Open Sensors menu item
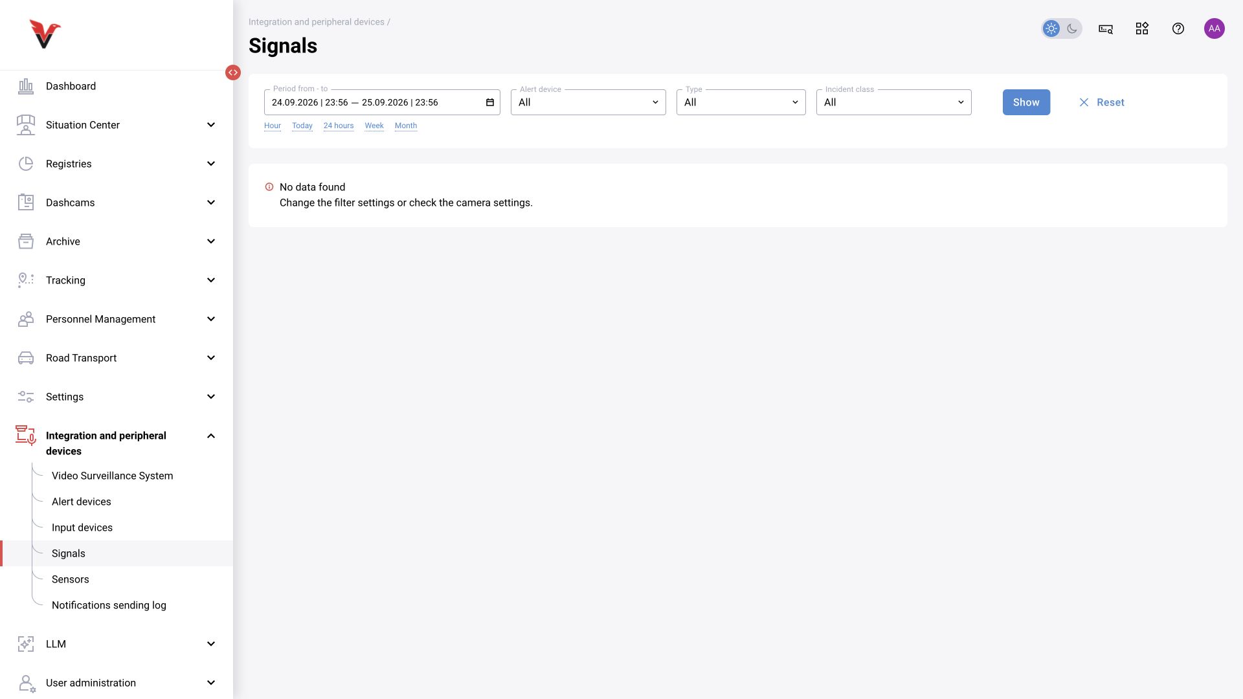Screen dimensions: 1243x699 tap(71, 579)
